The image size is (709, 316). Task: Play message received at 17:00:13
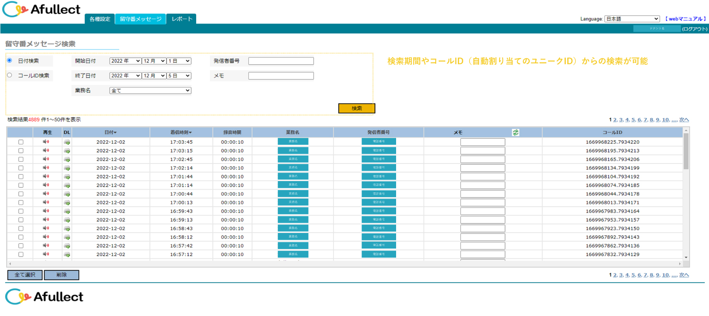click(x=46, y=202)
